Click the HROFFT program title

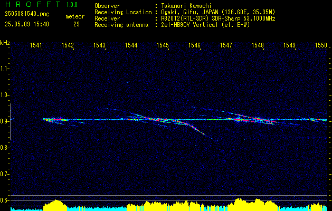(x=33, y=4)
